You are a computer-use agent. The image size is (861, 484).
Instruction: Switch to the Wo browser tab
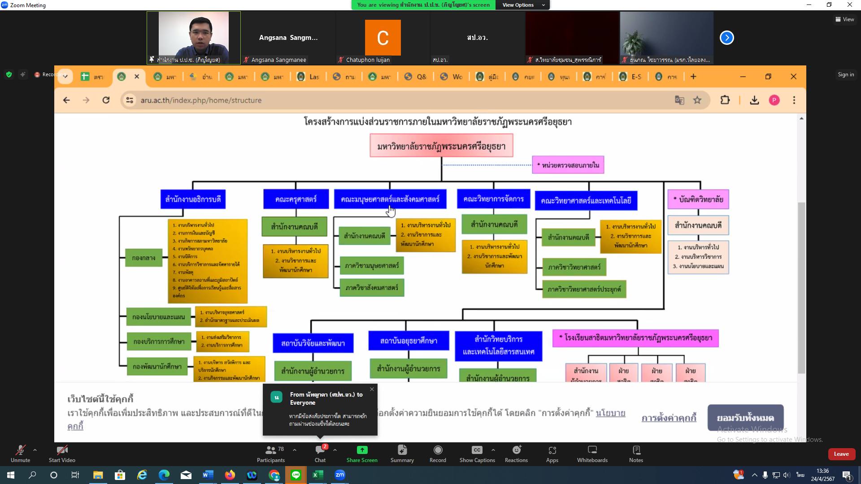pos(452,77)
